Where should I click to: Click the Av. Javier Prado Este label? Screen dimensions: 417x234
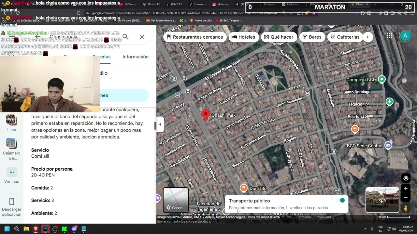point(223,70)
